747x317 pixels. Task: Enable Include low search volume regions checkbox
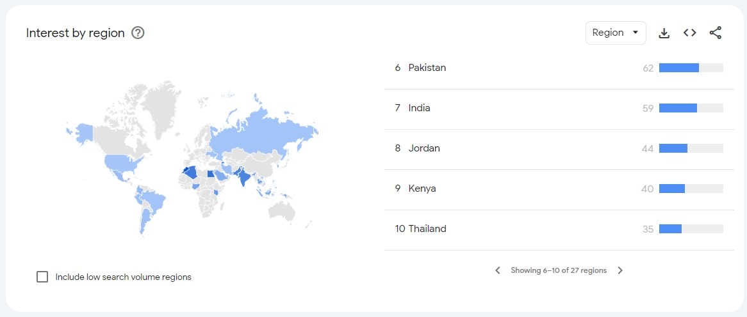click(x=42, y=277)
